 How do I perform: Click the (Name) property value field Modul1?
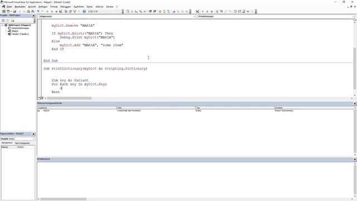click(26, 147)
